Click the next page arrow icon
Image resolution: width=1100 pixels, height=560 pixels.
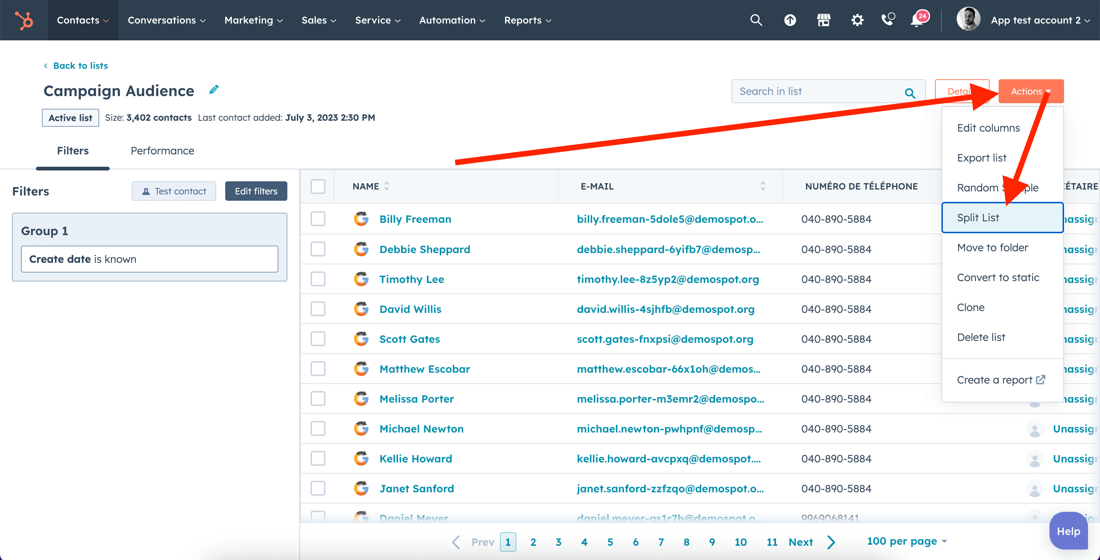(x=831, y=542)
